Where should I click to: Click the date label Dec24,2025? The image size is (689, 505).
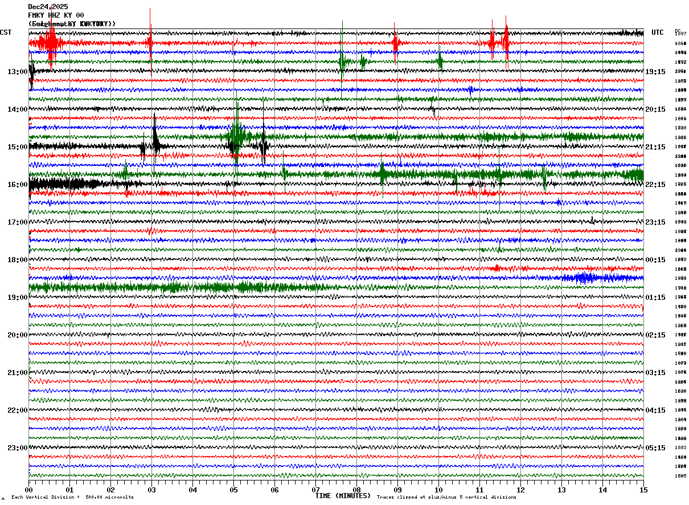coord(48,7)
